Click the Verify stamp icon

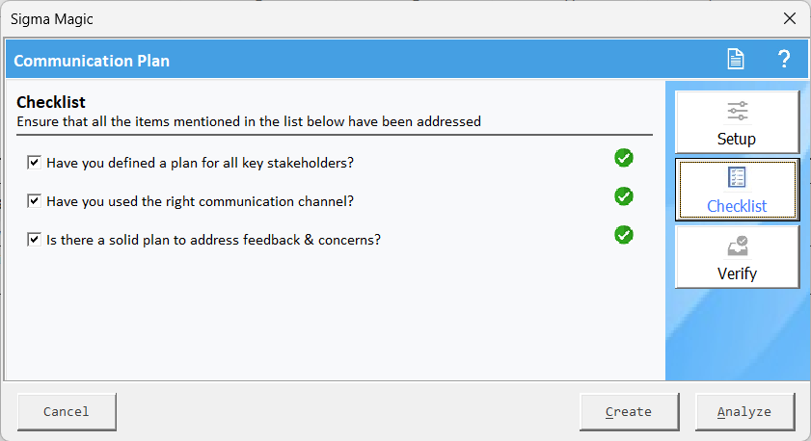(x=737, y=246)
